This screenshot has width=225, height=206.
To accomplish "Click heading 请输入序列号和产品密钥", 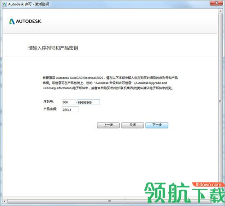I will (53, 48).
